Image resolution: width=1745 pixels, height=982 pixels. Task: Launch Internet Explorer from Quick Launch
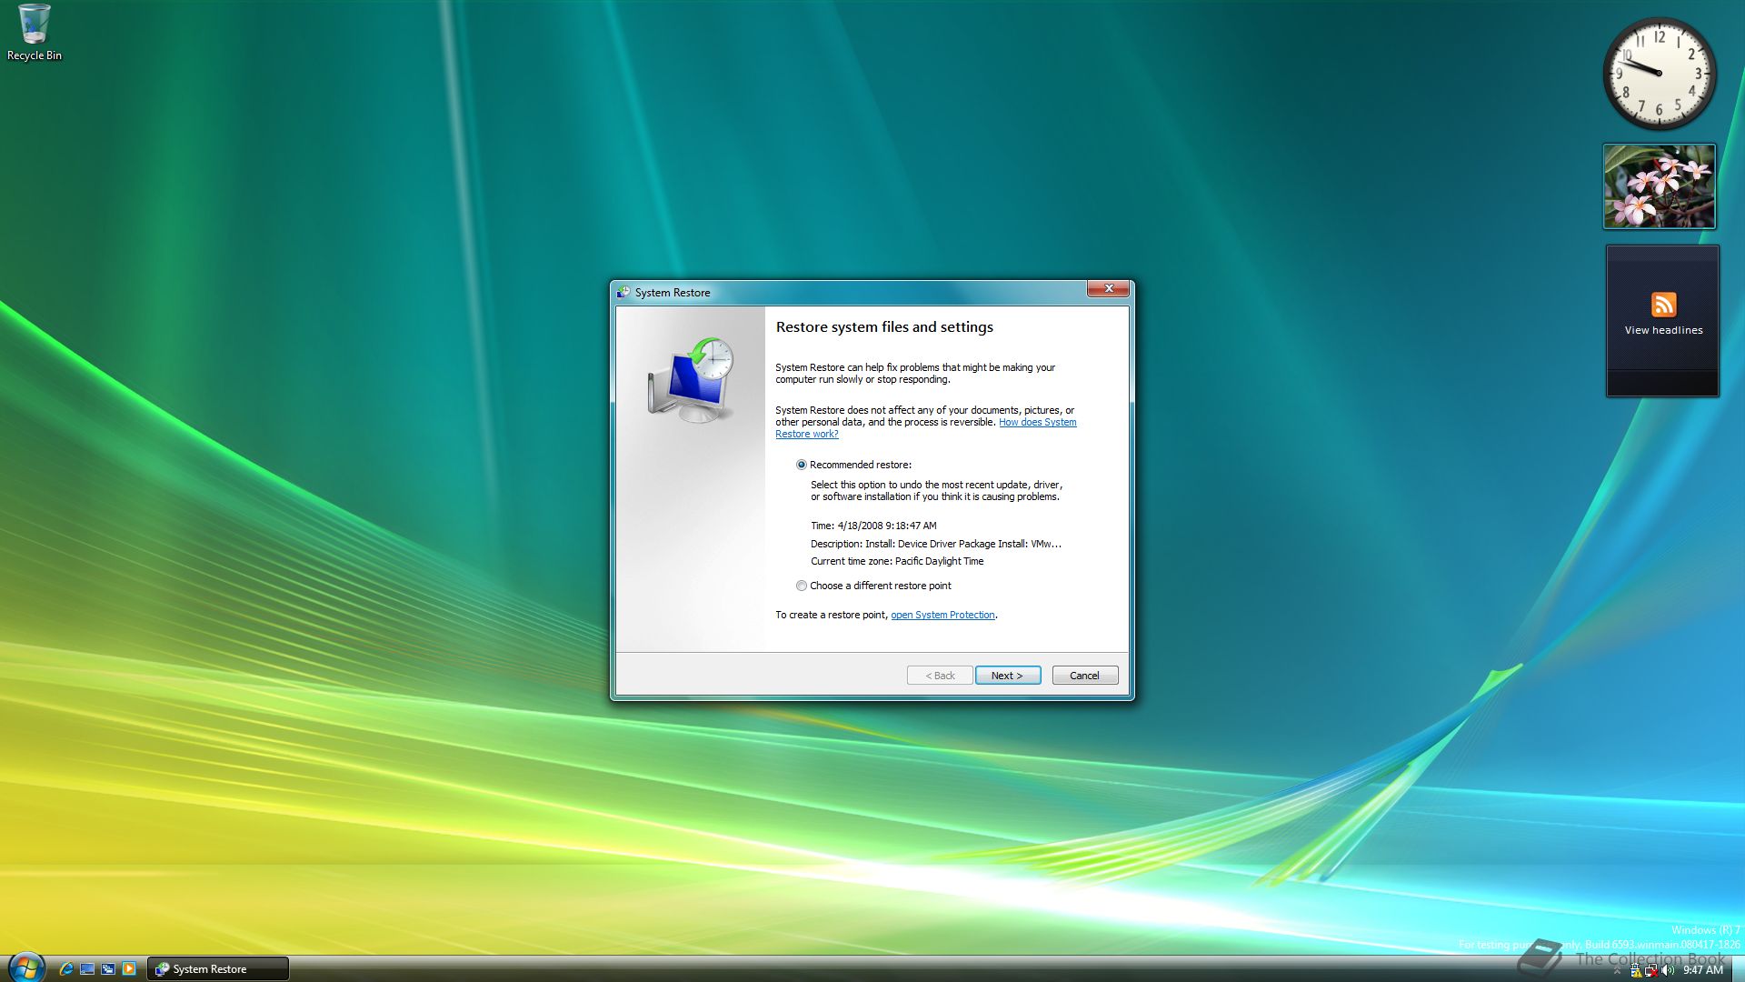65,969
